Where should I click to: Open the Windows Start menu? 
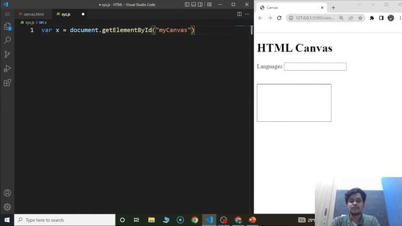pyautogui.click(x=7, y=220)
